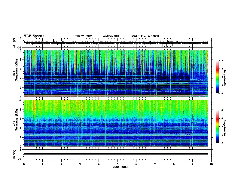Click the ch.1 color bar "log(PSD)" unit label

pos(225,78)
